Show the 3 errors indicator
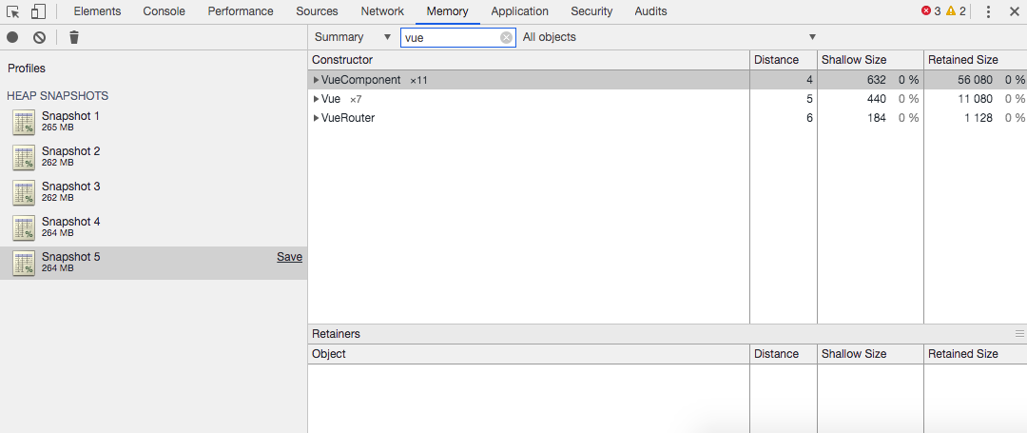Image resolution: width=1027 pixels, height=433 pixels. click(x=930, y=11)
